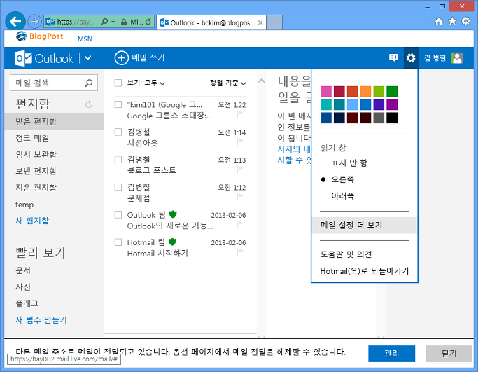Screen dimensions: 478x372
Task: Click the blue 관리 button
Action: 391,354
